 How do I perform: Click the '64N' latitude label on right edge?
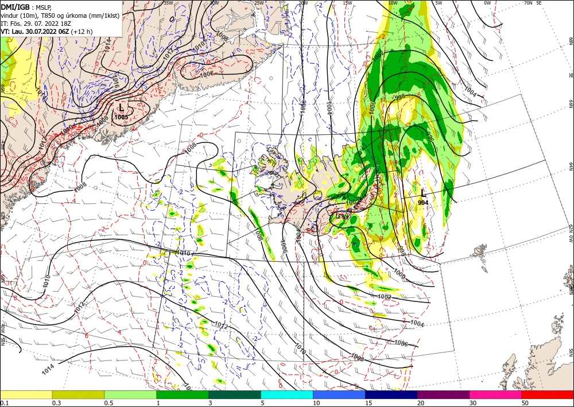point(571,166)
